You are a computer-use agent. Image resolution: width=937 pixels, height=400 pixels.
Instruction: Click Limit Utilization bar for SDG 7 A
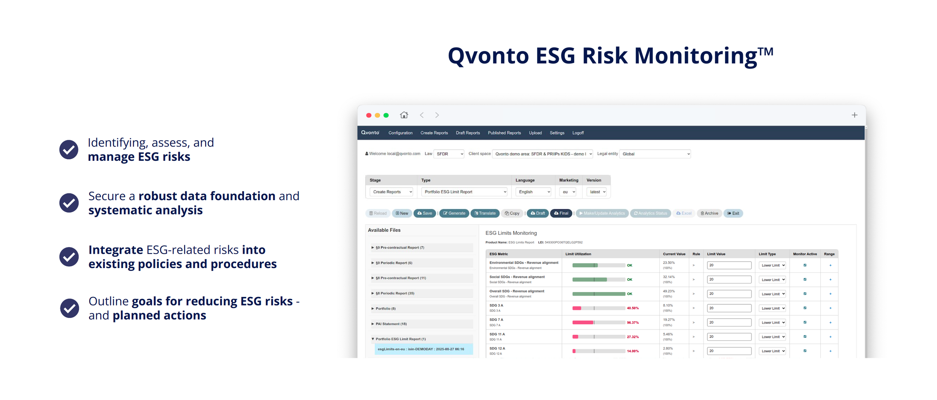599,322
